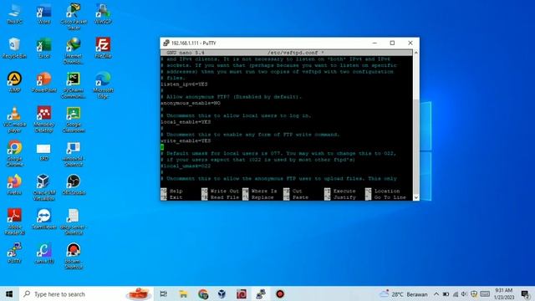
Task: Click the Write Out shortcut label
Action: coord(225,191)
